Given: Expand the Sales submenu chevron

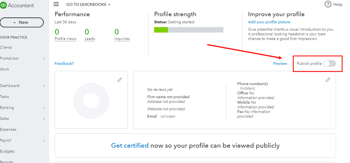Looking at the screenshot, I should [44, 119].
